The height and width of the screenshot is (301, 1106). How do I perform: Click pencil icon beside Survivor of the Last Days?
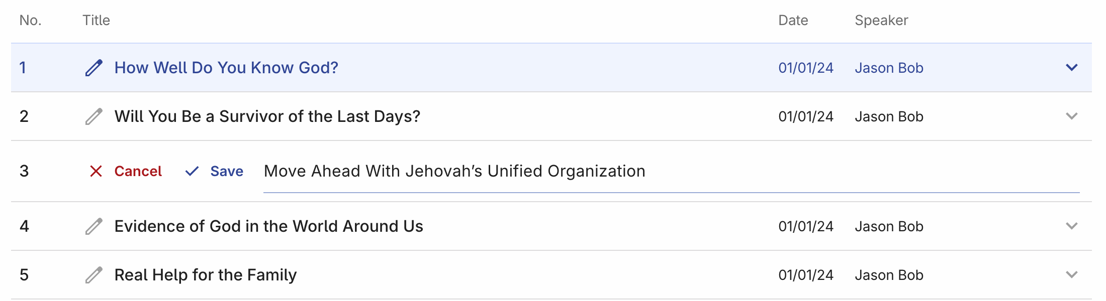[x=94, y=116]
